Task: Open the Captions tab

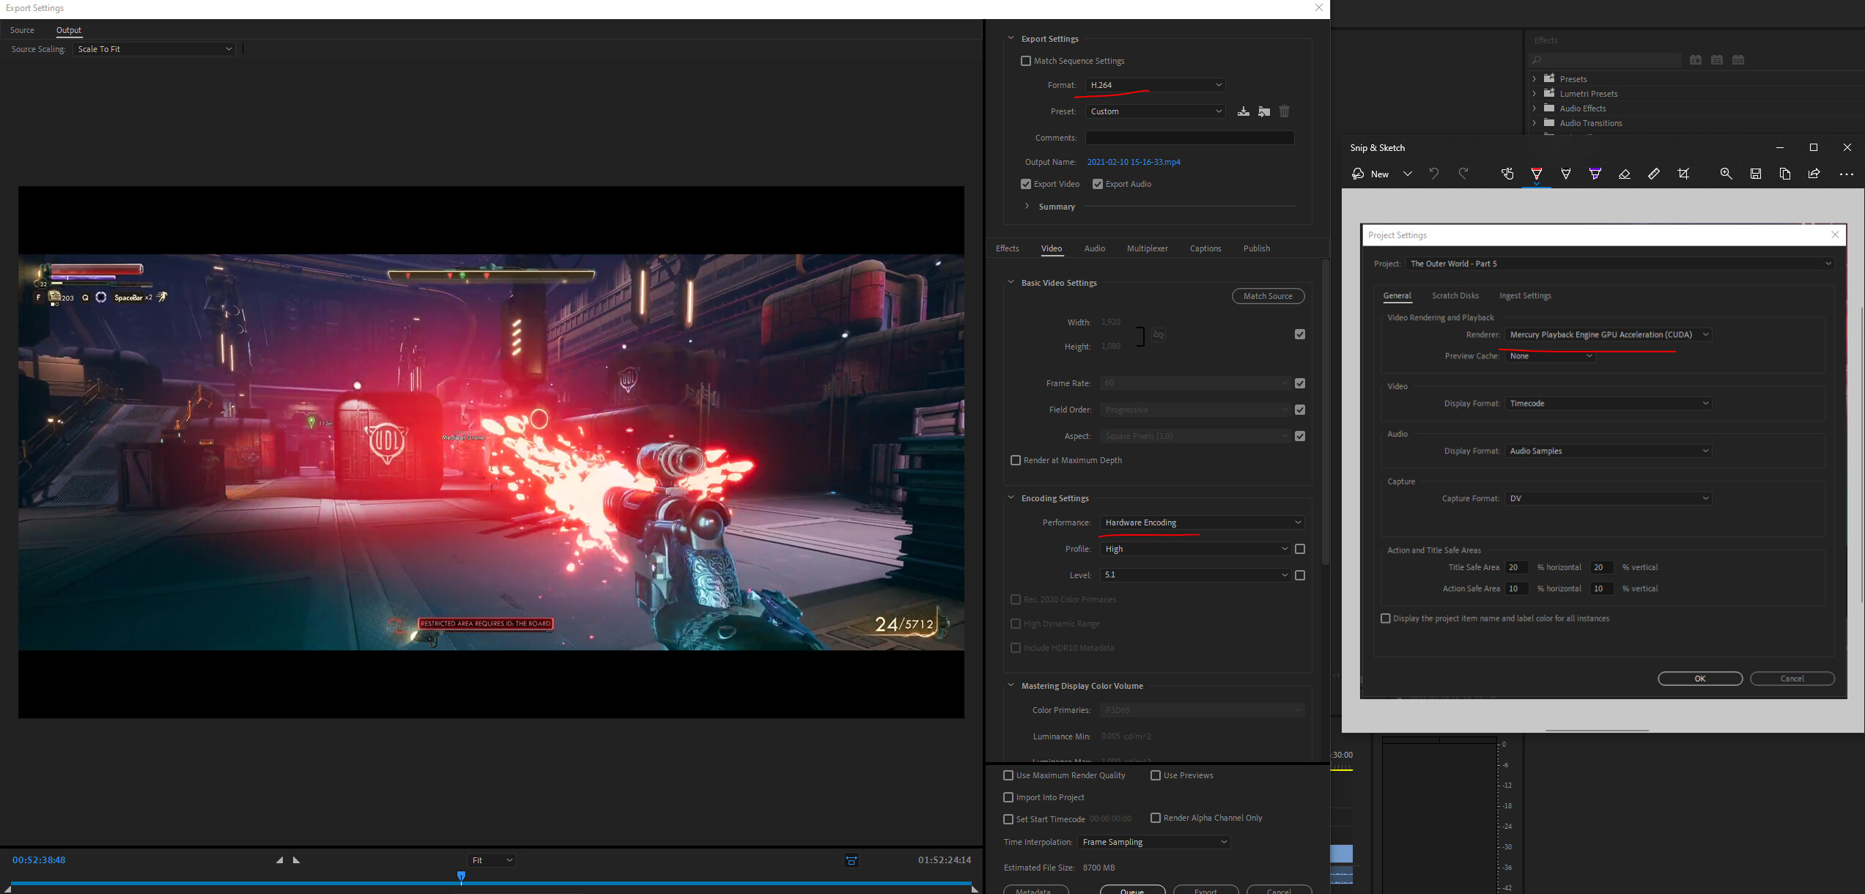Action: [x=1205, y=248]
